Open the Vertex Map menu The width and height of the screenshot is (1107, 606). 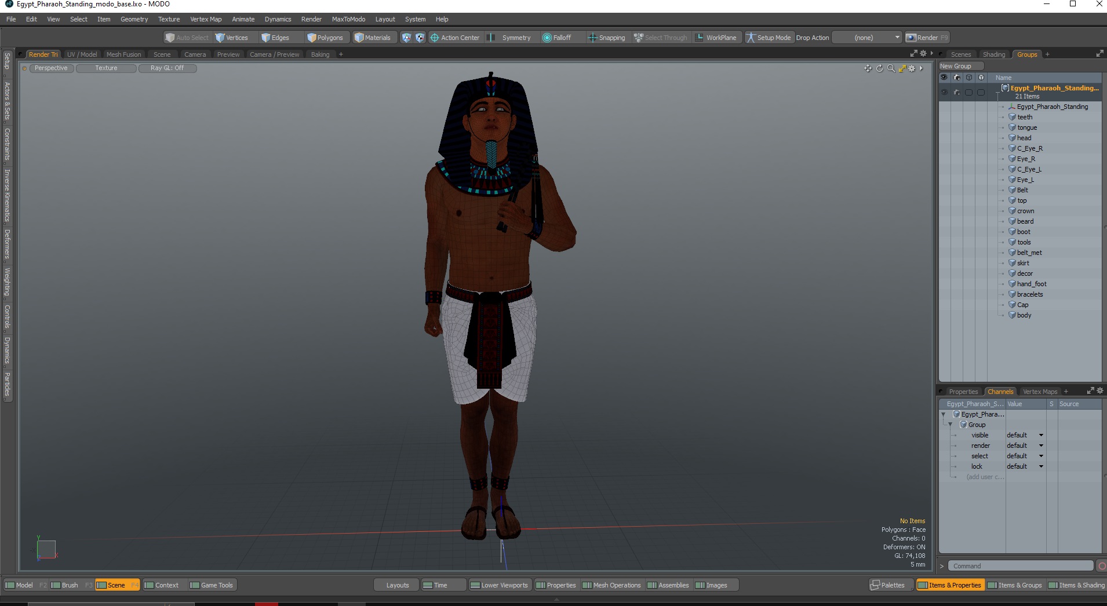coord(206,19)
